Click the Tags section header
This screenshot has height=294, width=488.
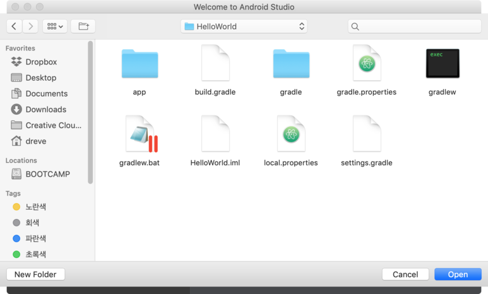click(13, 194)
